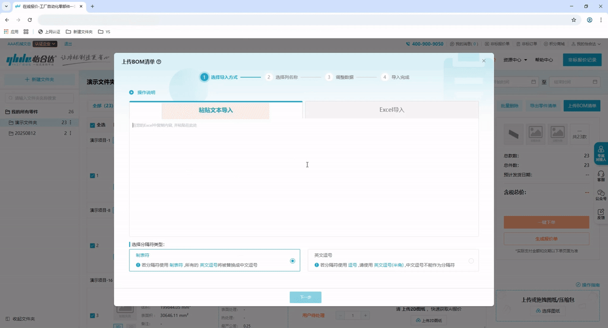Switch to the 粘贴文本导入 tab
608x328 pixels.
(x=216, y=110)
